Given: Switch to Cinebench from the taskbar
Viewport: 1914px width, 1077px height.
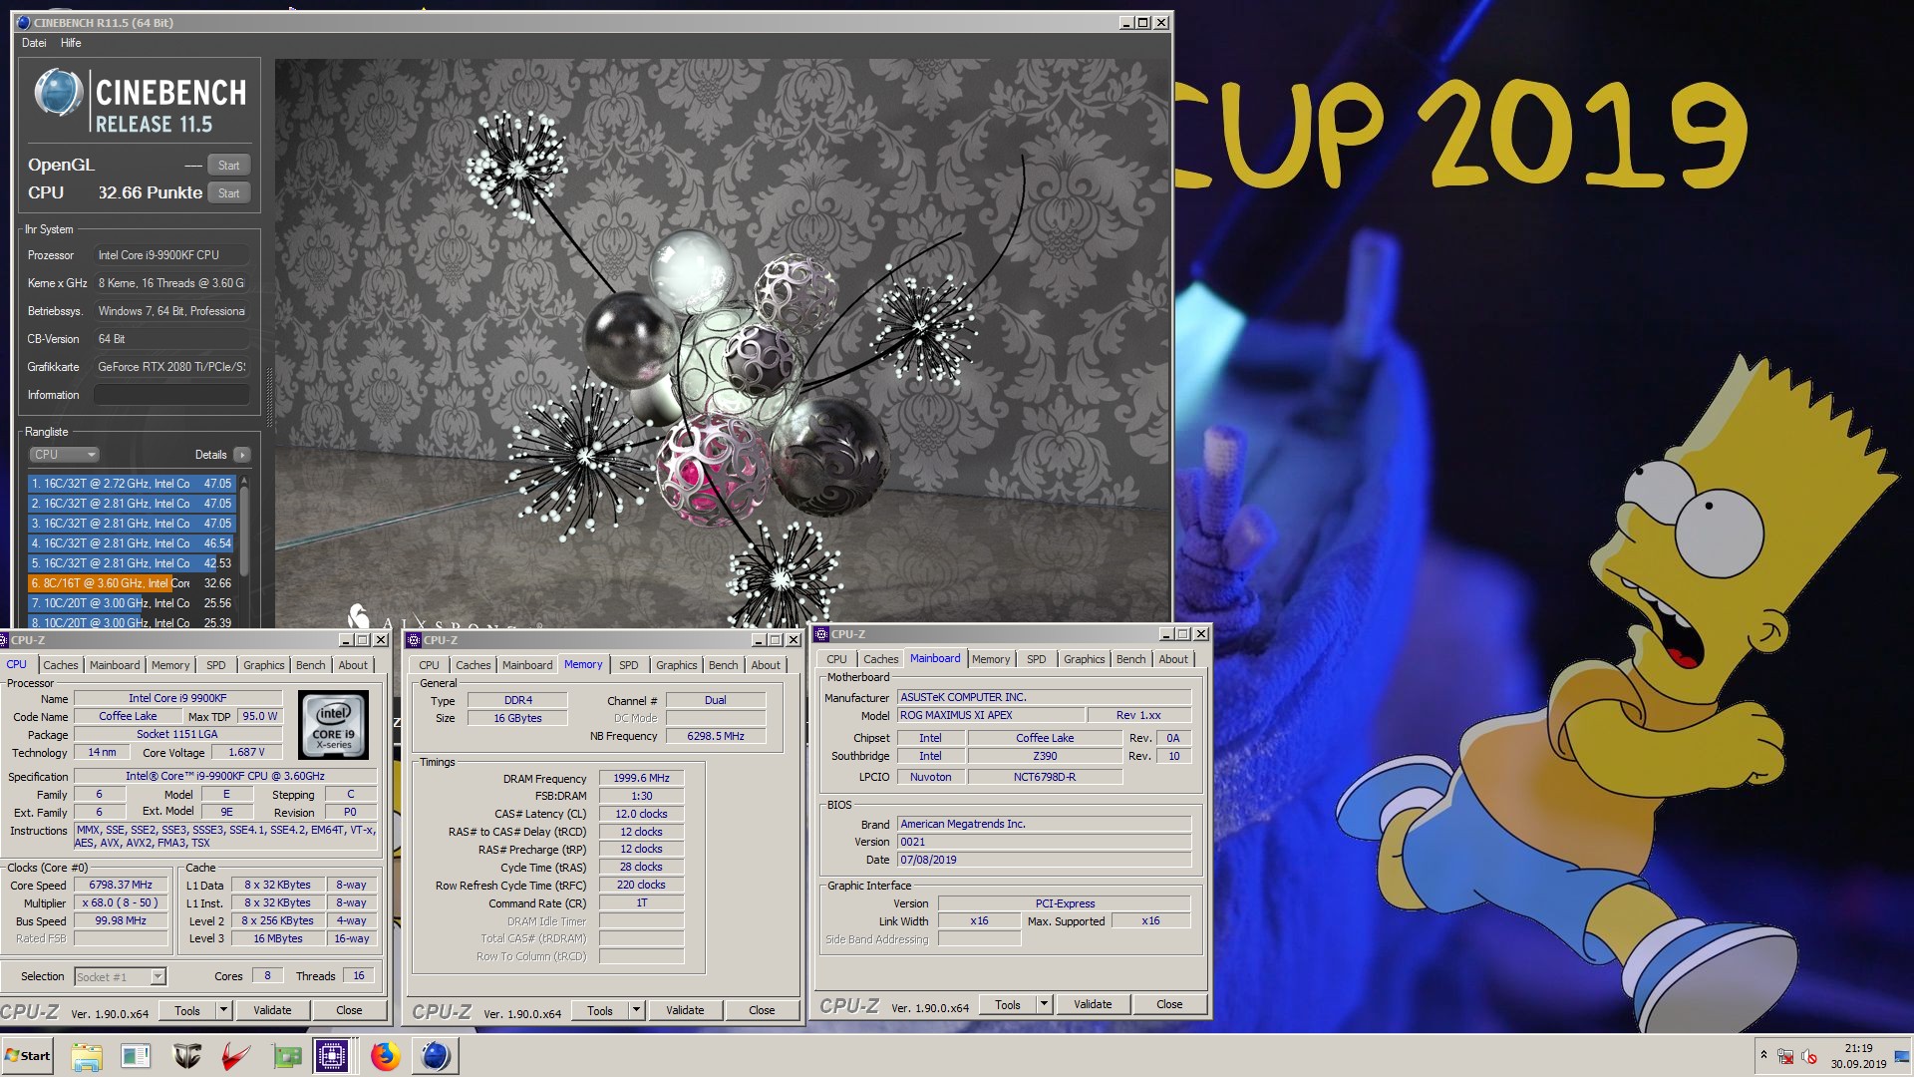Looking at the screenshot, I should point(436,1056).
